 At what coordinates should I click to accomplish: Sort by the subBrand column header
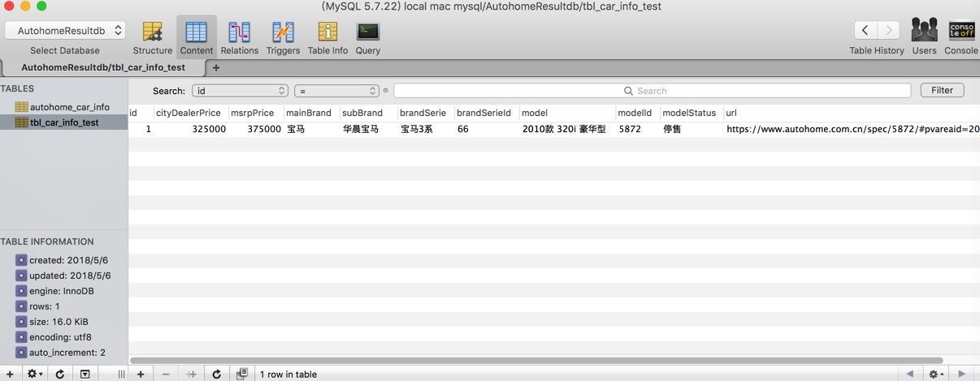click(368, 113)
